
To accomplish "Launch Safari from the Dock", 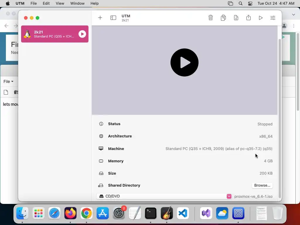I will (54, 213).
